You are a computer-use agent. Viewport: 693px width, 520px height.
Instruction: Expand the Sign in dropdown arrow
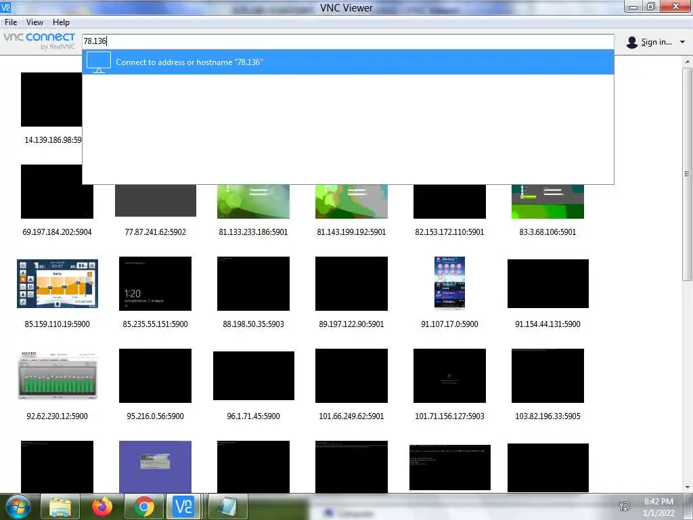coord(682,42)
